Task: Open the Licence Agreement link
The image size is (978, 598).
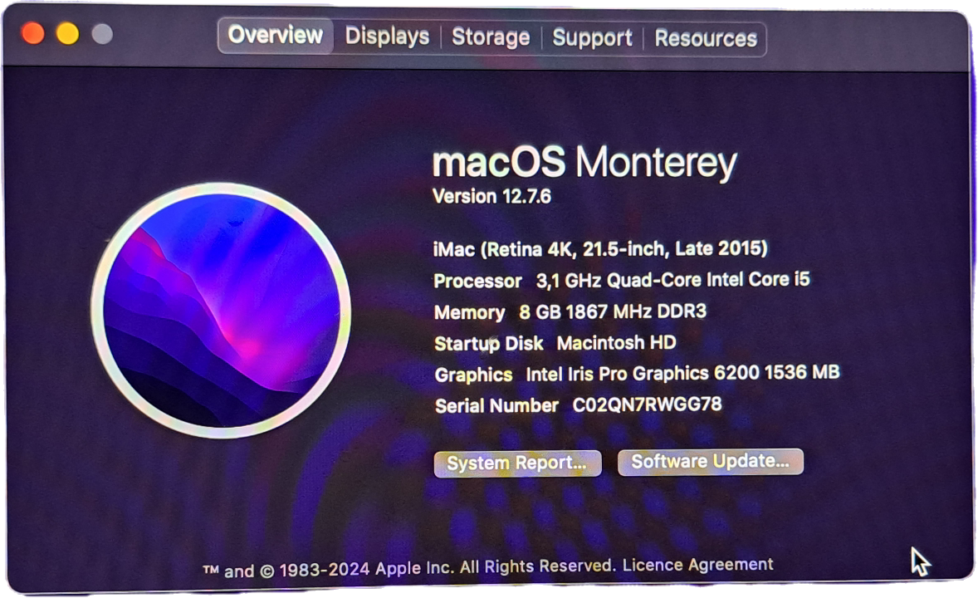Action: [x=697, y=564]
